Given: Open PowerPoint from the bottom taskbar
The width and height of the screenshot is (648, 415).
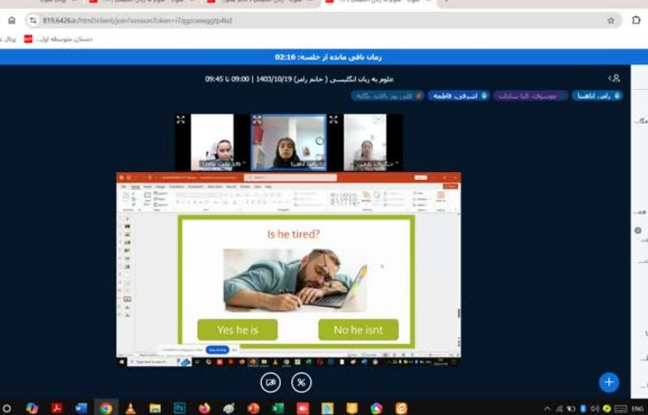Looking at the screenshot, I should 253,408.
